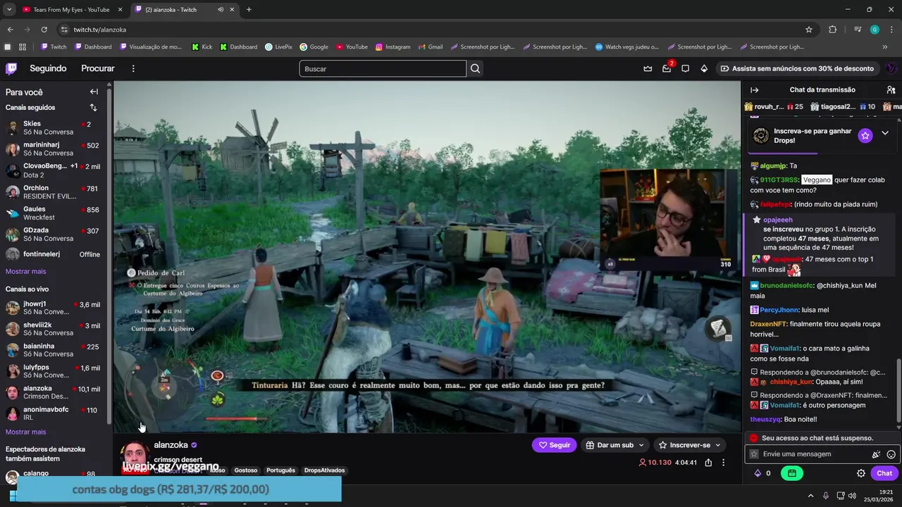Reload the Twitch page
The height and width of the screenshot is (507, 902).
(x=44, y=30)
